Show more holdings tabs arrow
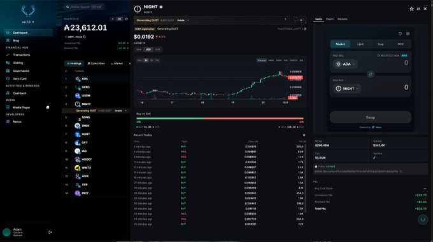This screenshot has width=433, height=242. (x=129, y=64)
